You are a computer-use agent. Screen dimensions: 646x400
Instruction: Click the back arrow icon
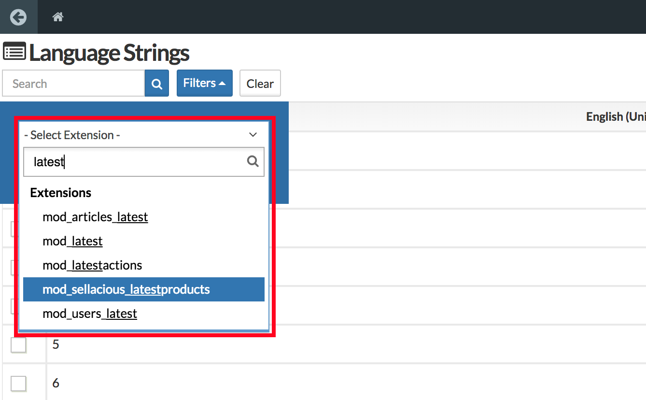(18, 17)
